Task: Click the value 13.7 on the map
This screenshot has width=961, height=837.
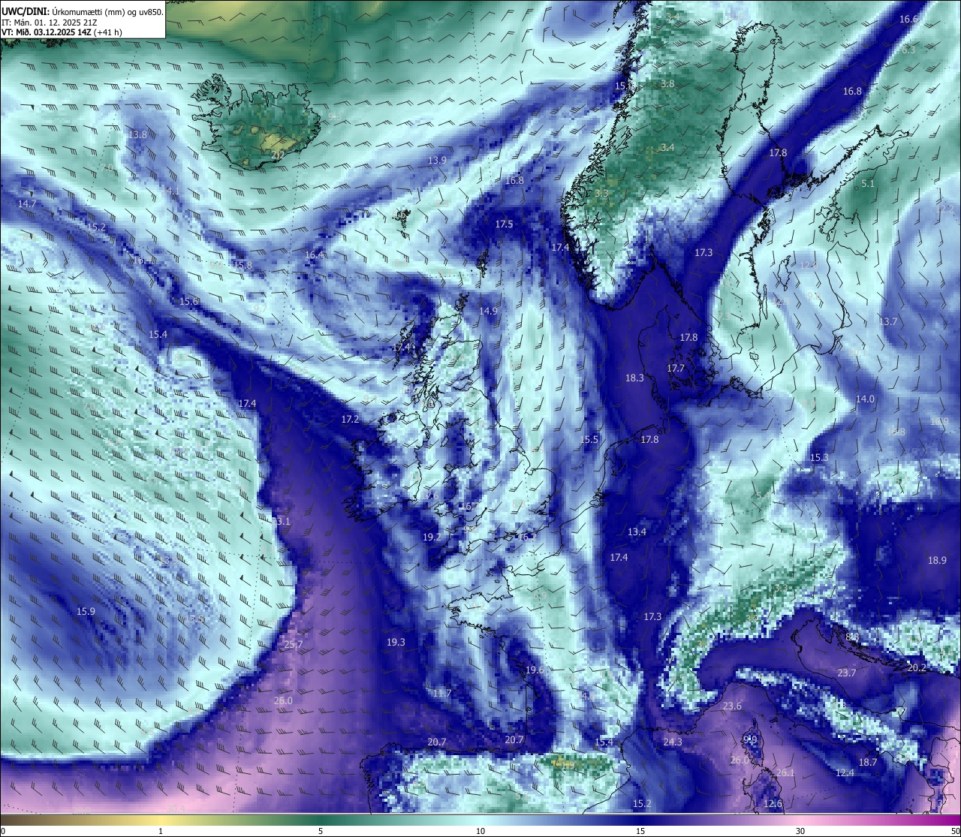Action: (887, 321)
